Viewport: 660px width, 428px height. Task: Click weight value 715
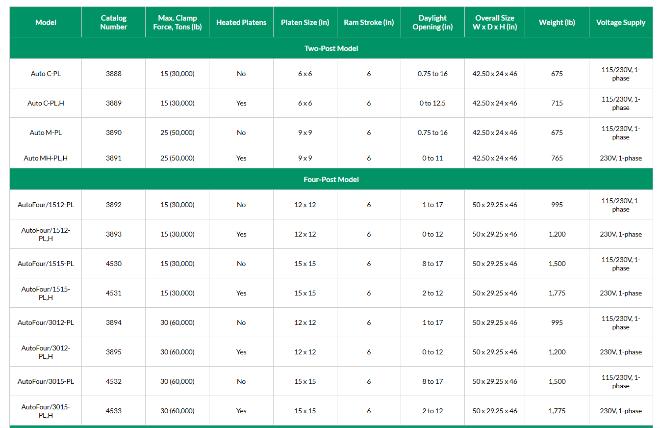point(557,103)
